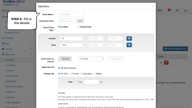Select the Postal Code zone type radio
Screen dimensions: 192x108
79,27
